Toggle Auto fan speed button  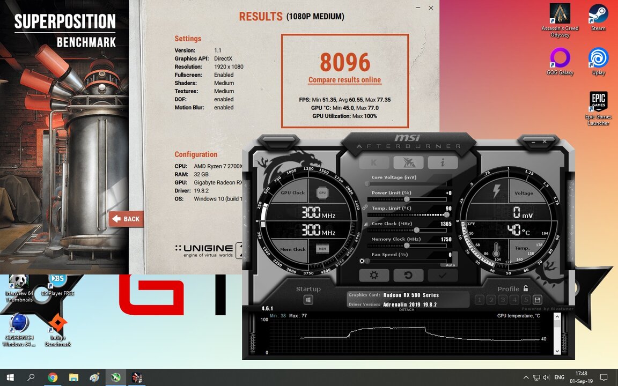pos(450,265)
